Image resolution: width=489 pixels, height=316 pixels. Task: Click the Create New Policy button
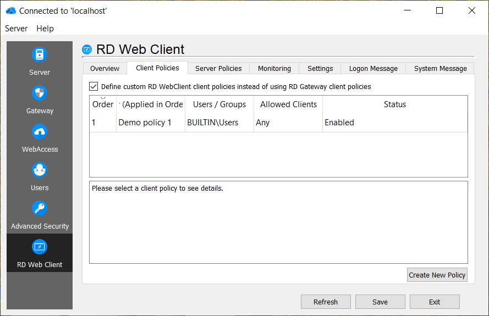click(x=437, y=275)
